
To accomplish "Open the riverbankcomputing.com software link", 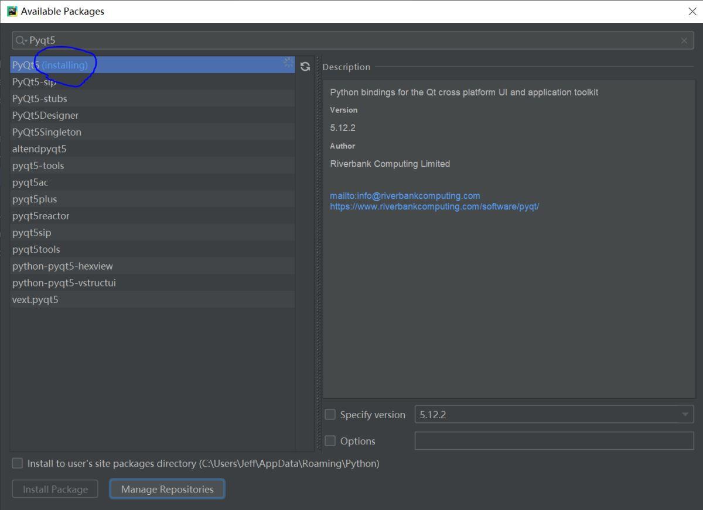I will pyautogui.click(x=434, y=206).
